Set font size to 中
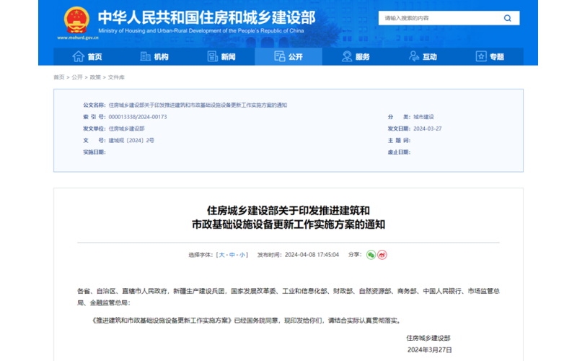 232,255
